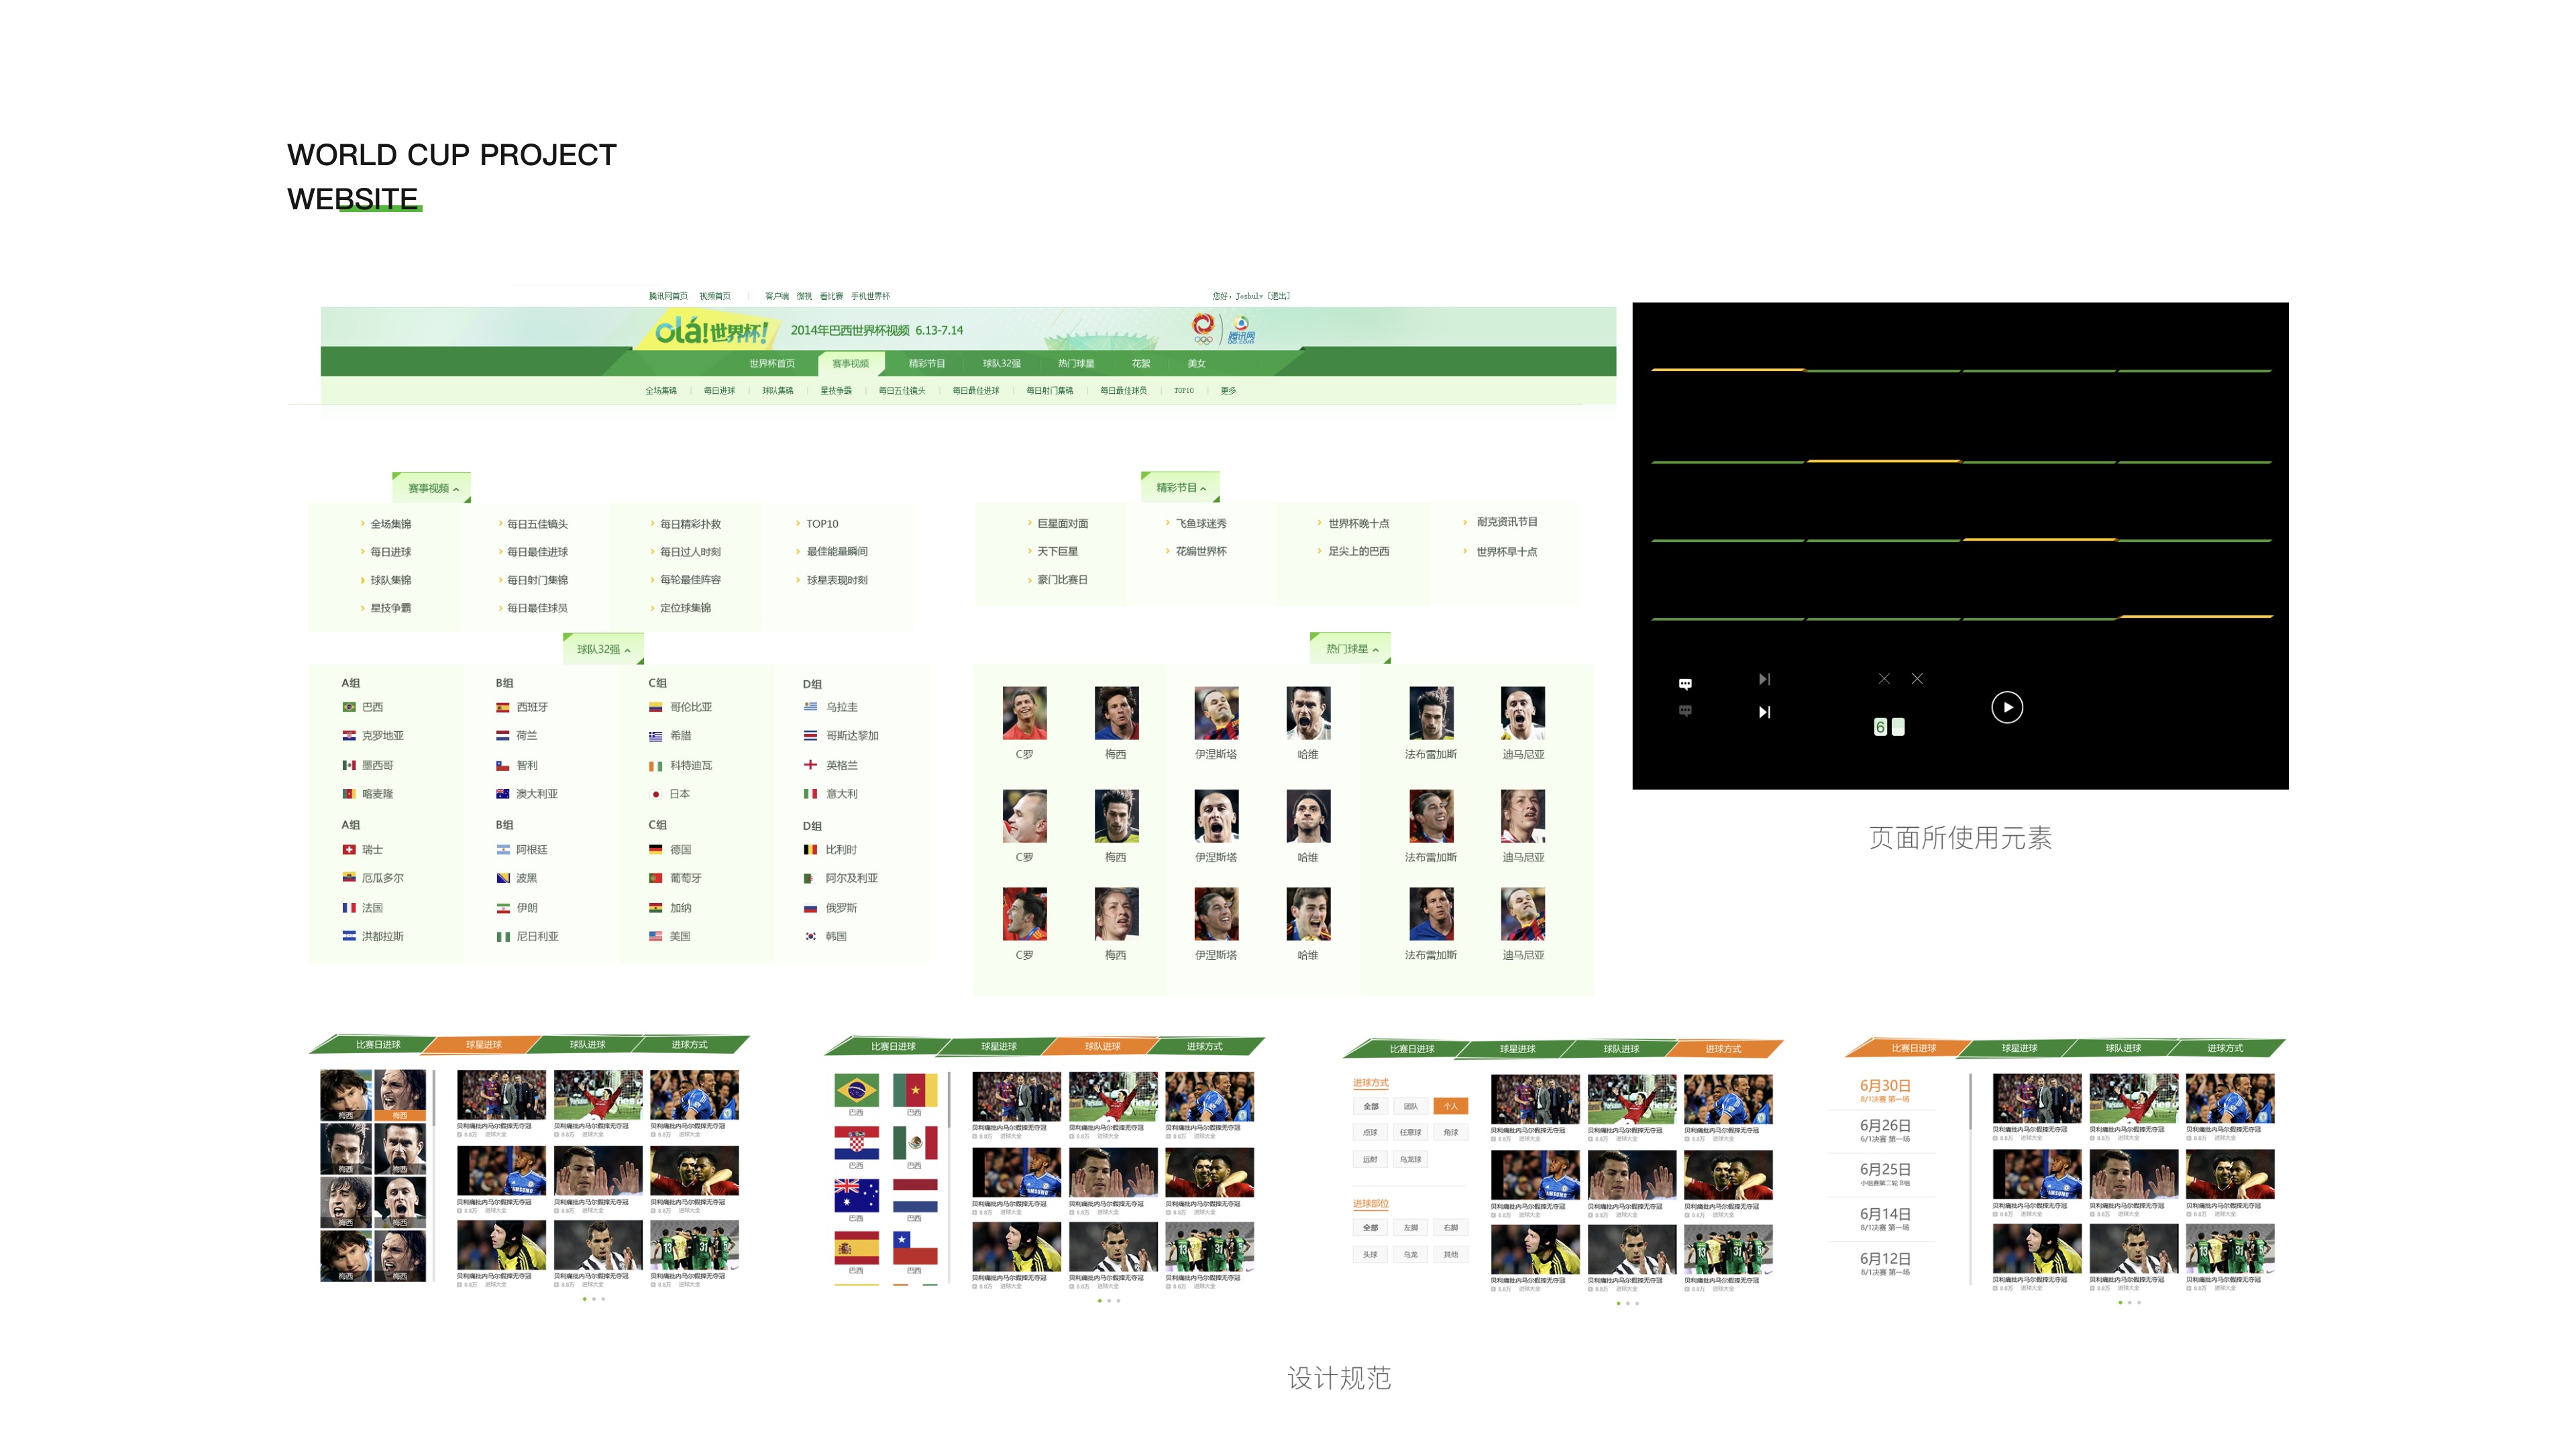
Task: Select the 左脚 goal-part filter
Action: 1410,1227
